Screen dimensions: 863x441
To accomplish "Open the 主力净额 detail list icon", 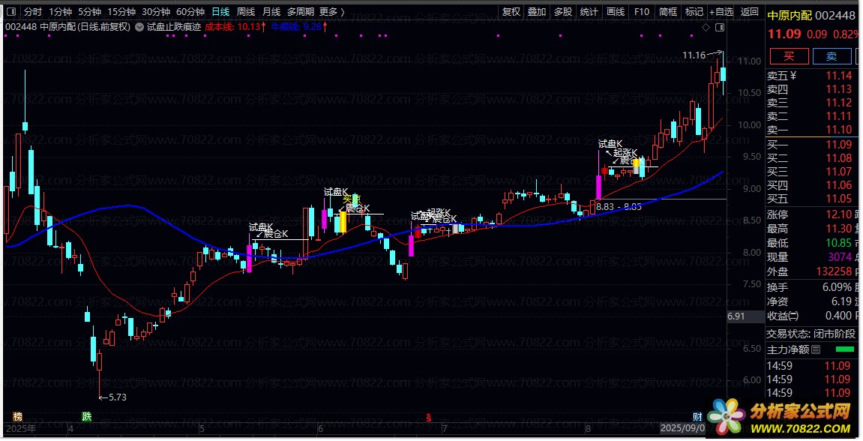I will tap(816, 349).
